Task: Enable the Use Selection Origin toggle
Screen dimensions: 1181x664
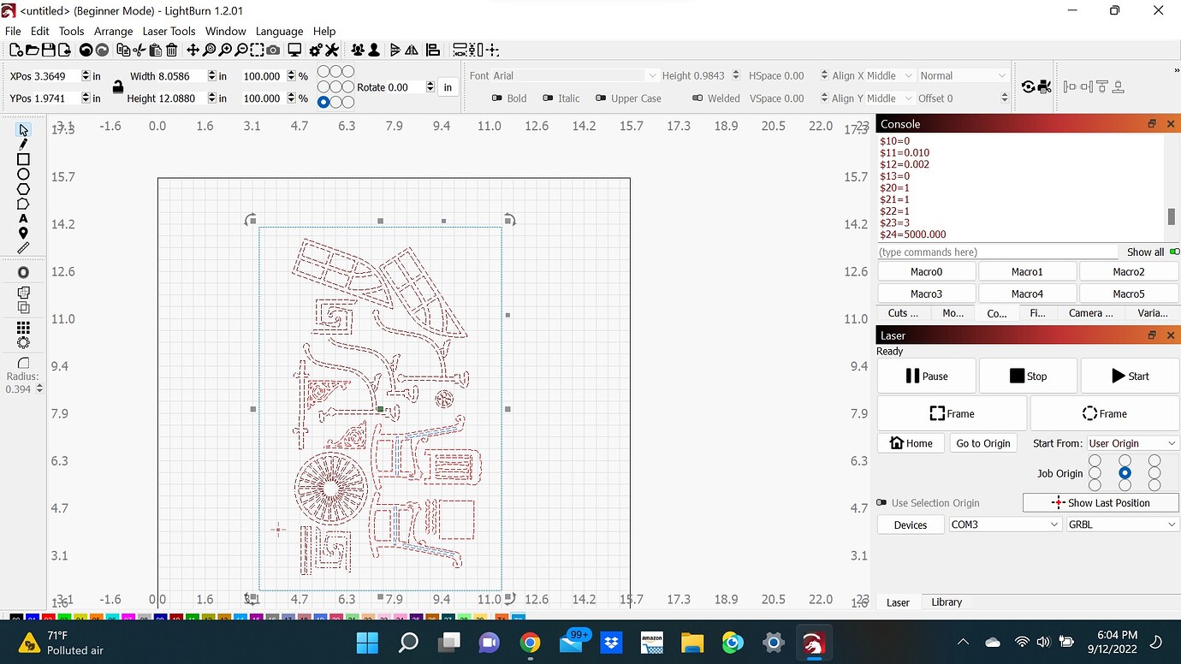Action: tap(882, 503)
